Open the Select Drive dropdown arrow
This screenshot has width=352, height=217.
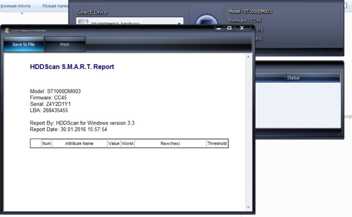tap(179, 24)
